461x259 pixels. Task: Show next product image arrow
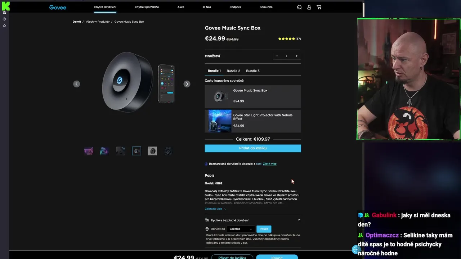pos(187,84)
